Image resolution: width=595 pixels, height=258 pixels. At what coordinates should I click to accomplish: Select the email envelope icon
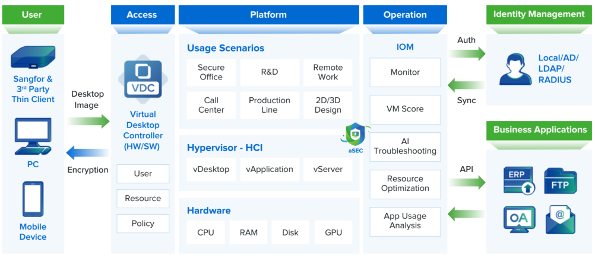pyautogui.click(x=561, y=219)
